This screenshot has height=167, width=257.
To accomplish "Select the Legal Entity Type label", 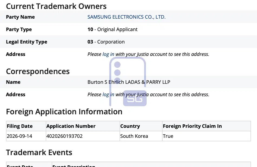I will pyautogui.click(x=27, y=42).
